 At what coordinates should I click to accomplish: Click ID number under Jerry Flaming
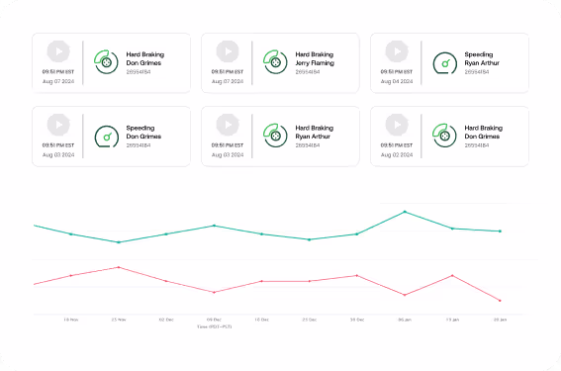308,72
